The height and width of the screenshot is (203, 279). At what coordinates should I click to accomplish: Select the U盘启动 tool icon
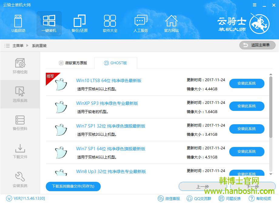point(18,24)
